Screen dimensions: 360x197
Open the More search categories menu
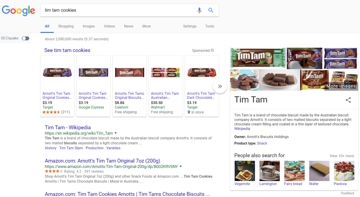pyautogui.click(x=147, y=26)
